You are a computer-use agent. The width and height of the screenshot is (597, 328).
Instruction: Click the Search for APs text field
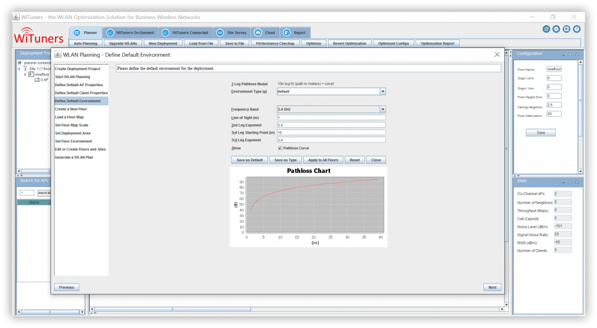(x=27, y=193)
